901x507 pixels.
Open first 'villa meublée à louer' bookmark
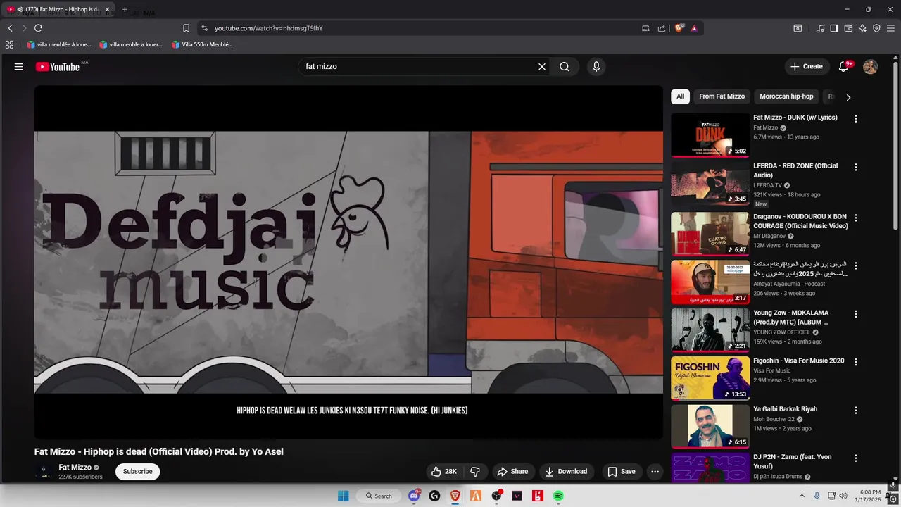pyautogui.click(x=59, y=44)
